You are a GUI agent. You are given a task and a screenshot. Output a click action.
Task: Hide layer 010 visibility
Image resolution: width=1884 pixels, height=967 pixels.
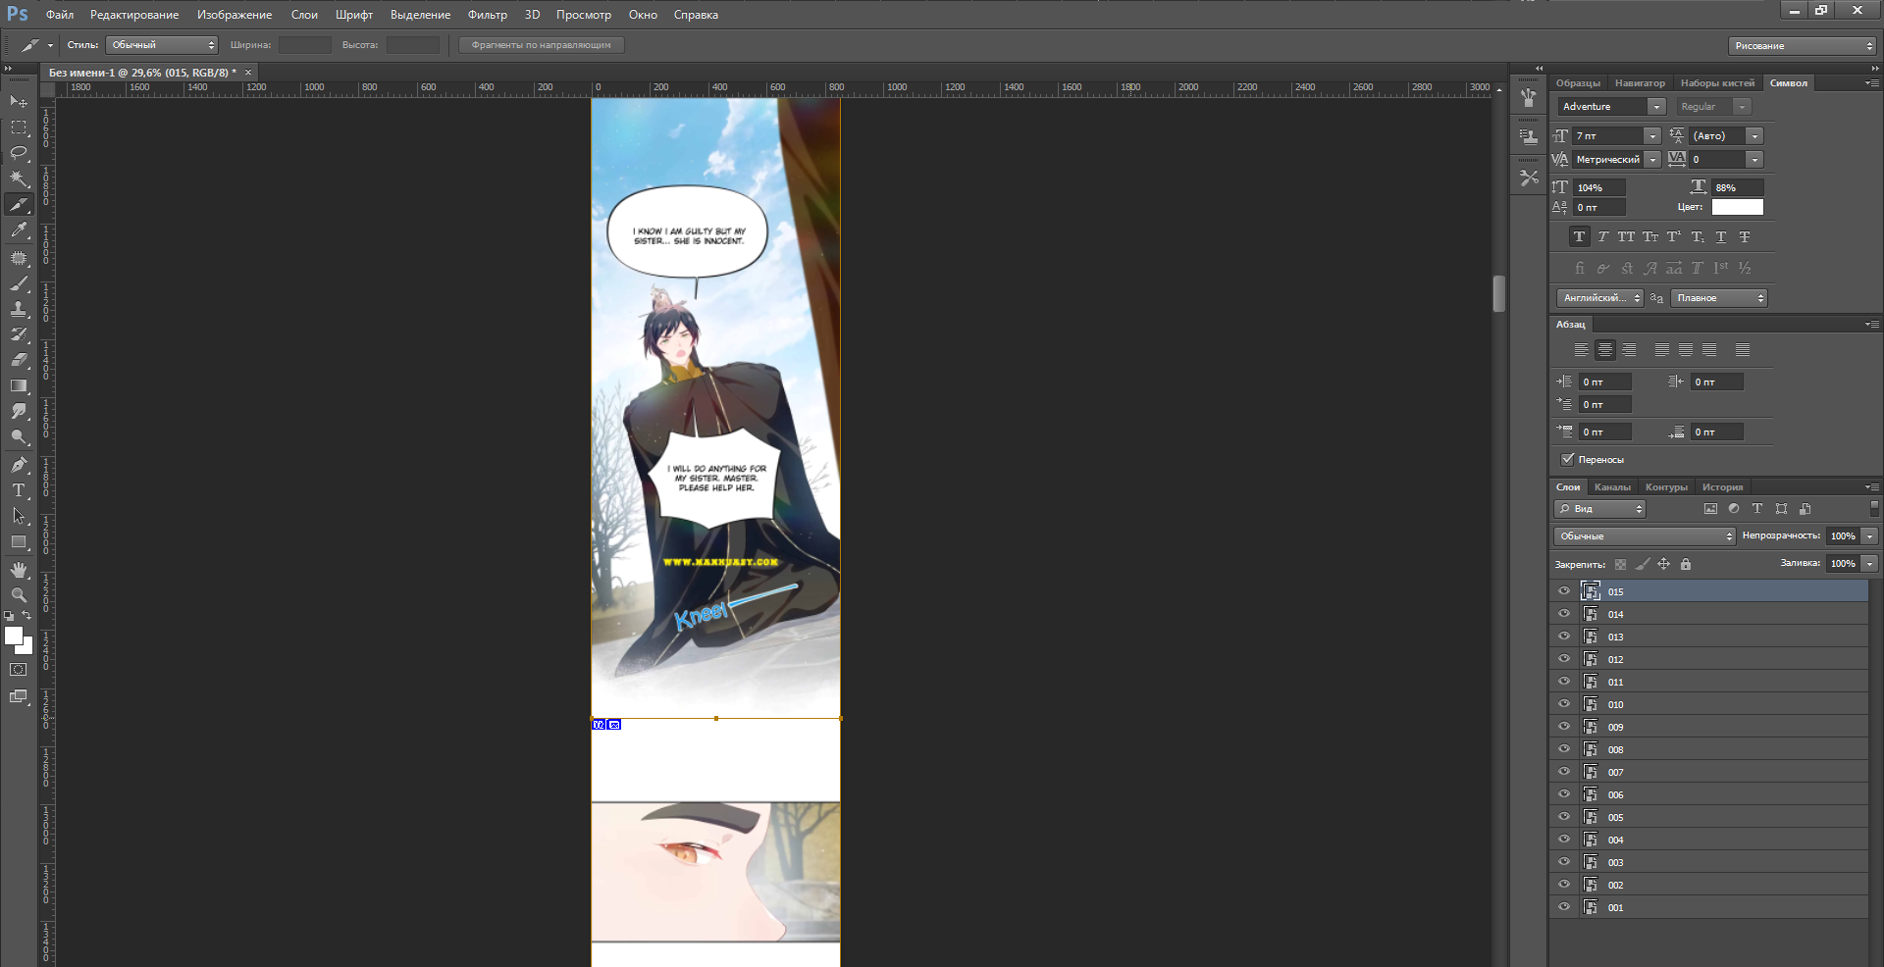pyautogui.click(x=1564, y=704)
